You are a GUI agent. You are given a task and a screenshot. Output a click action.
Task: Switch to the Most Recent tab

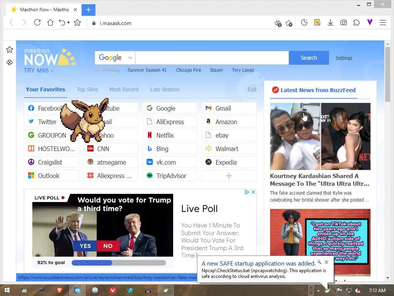click(124, 89)
